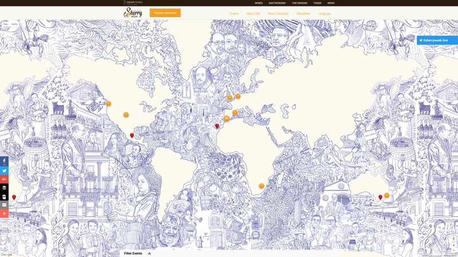
Task: Click Register your event button
Action: (x=165, y=13)
